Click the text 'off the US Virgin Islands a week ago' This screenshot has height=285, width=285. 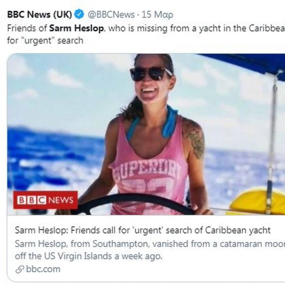(x=89, y=256)
